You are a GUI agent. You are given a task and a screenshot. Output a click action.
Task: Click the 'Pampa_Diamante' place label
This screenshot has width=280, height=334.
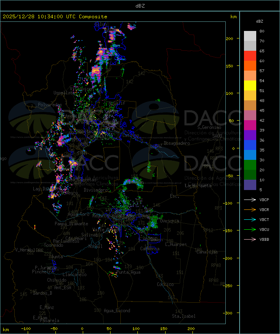[71, 224]
